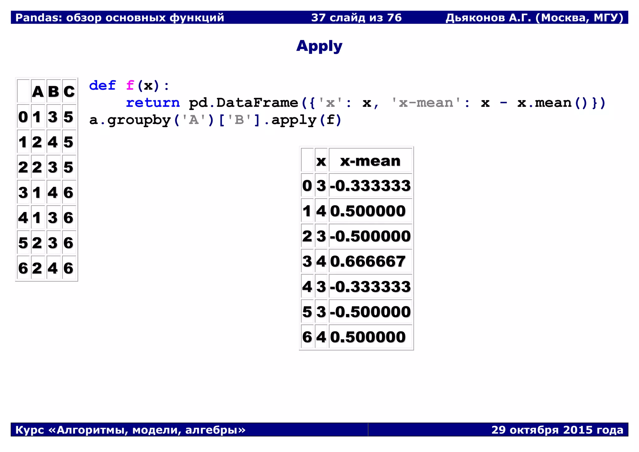Screen dimensions: 639x452
Task: Click the first -0.333333 value in result
Action: click(x=370, y=186)
